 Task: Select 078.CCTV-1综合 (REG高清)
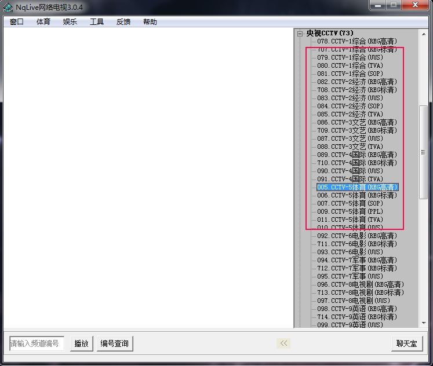tap(357, 41)
